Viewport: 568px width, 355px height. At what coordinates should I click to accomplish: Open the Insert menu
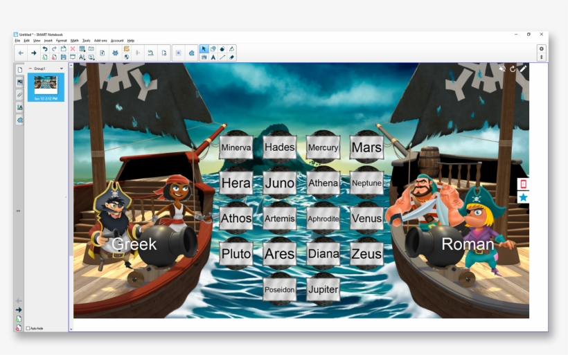[48, 41]
